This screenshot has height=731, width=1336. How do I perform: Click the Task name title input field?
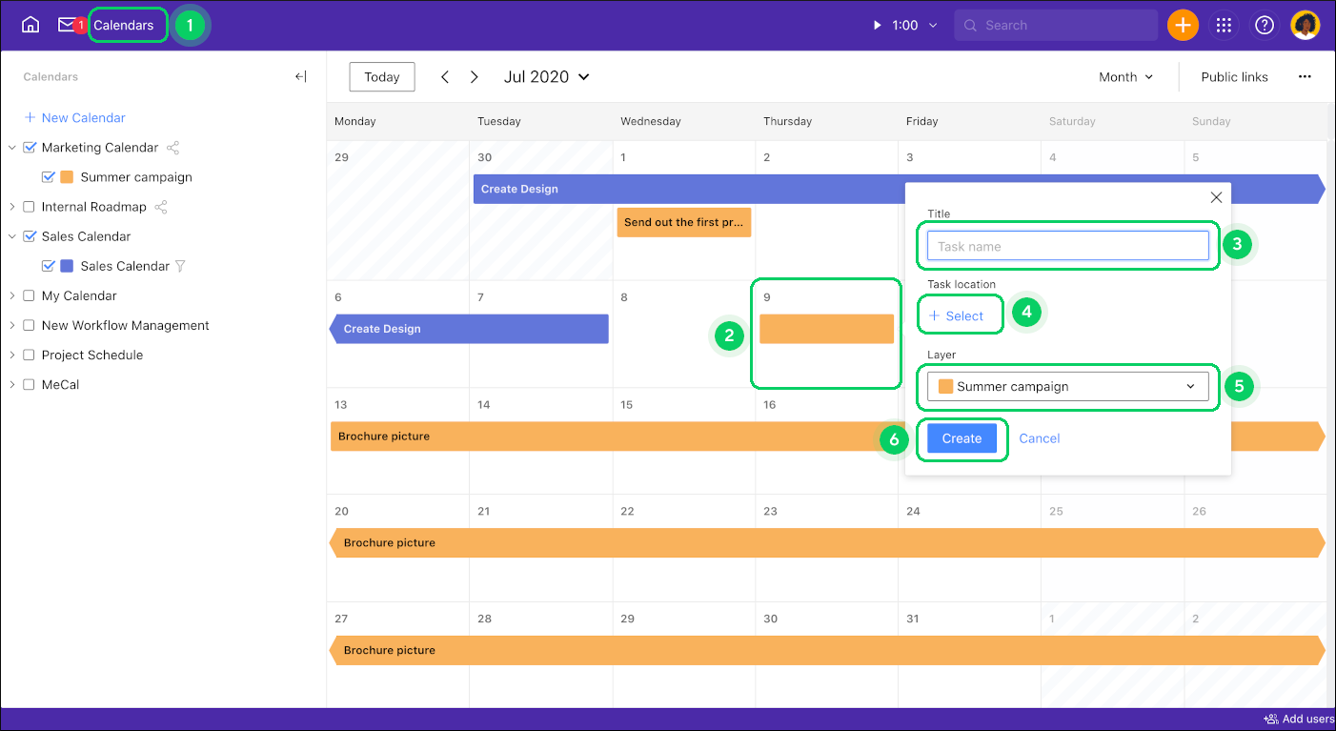1066,245
